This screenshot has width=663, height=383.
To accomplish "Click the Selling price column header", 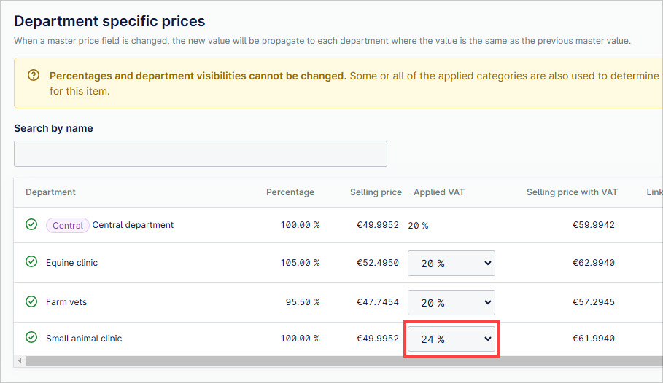I will click(x=376, y=192).
